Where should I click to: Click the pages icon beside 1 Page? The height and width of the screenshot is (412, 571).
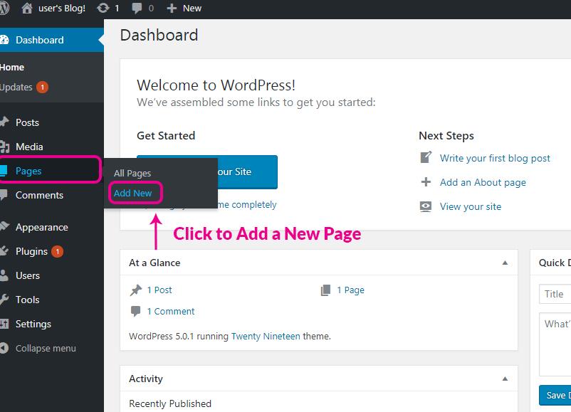325,290
